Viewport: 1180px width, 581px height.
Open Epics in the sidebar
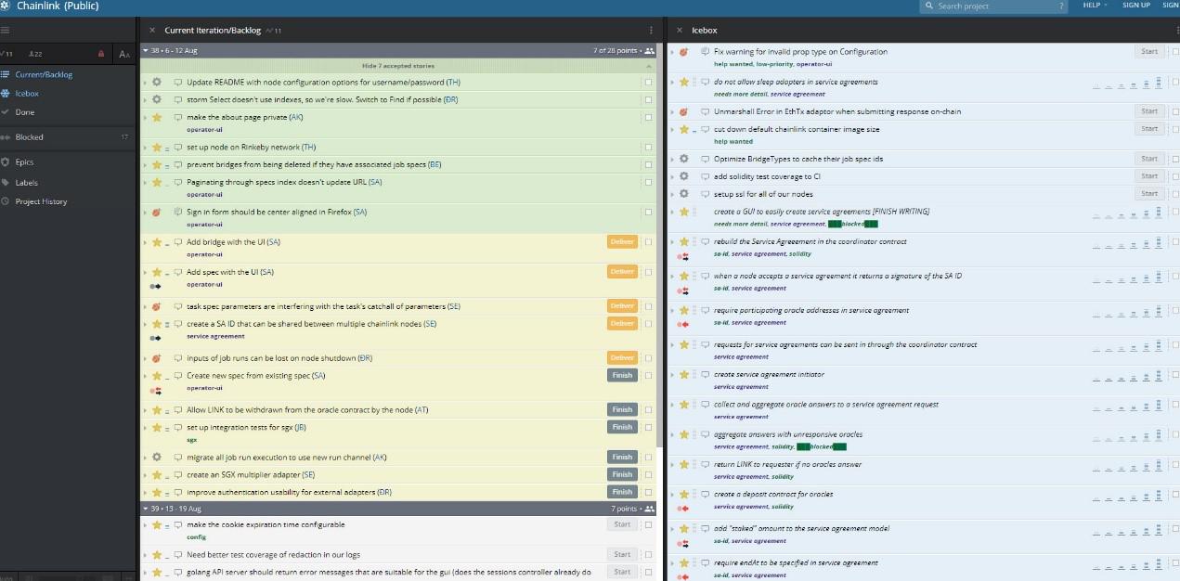coord(24,162)
